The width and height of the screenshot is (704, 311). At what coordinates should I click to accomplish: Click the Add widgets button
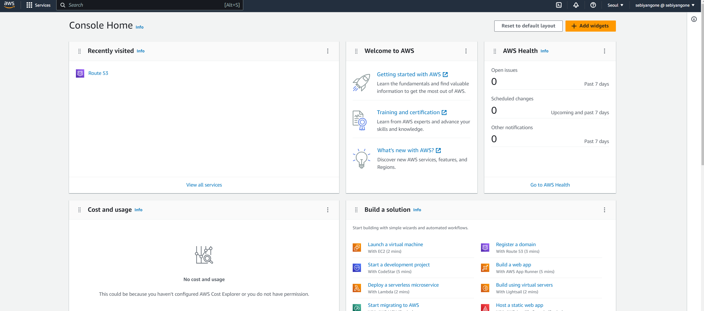pyautogui.click(x=590, y=26)
